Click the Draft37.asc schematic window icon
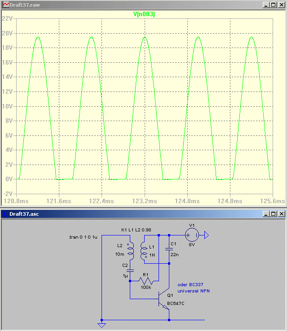 (5, 214)
